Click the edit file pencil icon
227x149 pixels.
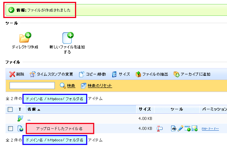180,128
